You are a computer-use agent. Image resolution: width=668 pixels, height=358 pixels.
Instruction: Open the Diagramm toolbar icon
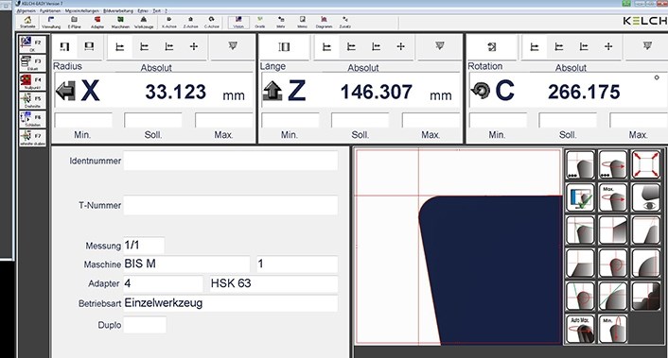coord(324,22)
